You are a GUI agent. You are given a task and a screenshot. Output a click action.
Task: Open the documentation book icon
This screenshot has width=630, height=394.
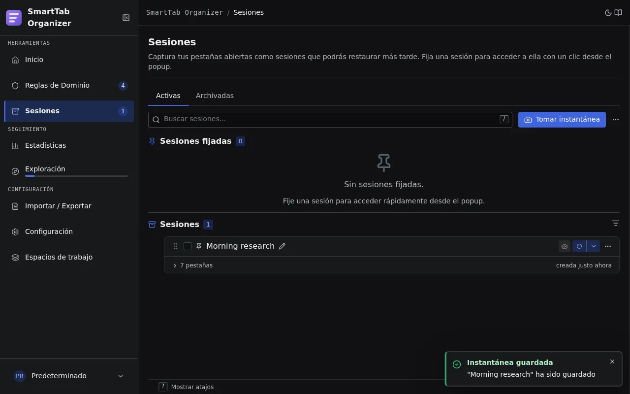click(x=618, y=13)
